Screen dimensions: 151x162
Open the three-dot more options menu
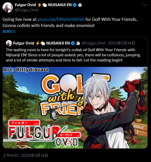point(145,5)
